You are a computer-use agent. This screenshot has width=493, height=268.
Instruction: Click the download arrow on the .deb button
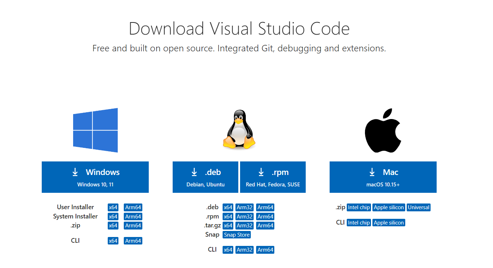[x=194, y=172]
